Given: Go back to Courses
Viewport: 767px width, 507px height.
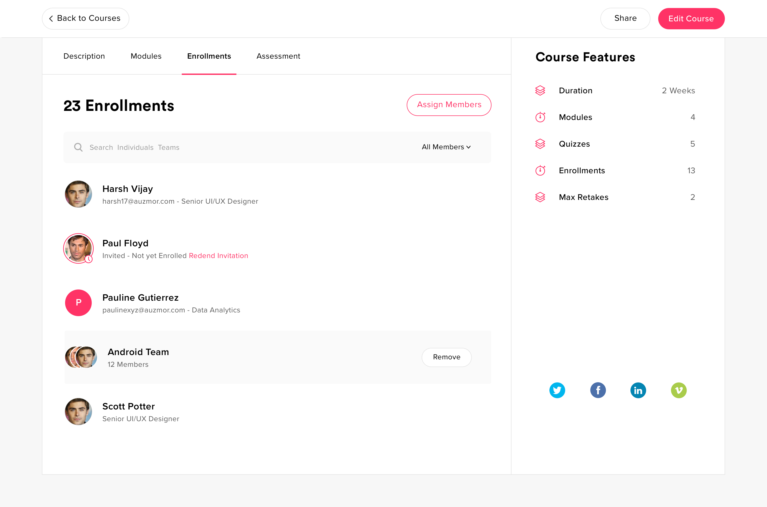Looking at the screenshot, I should click(85, 18).
